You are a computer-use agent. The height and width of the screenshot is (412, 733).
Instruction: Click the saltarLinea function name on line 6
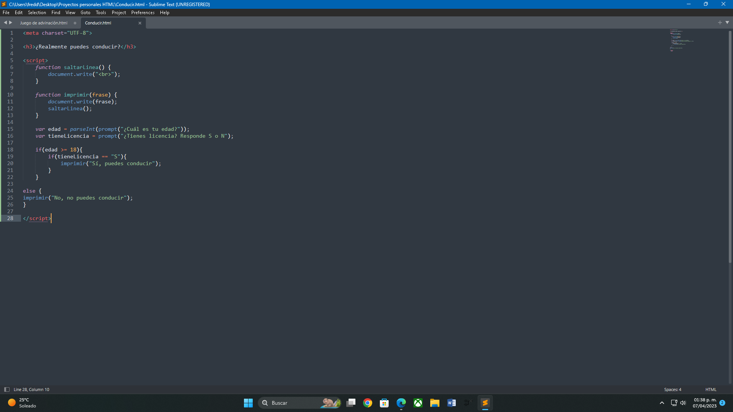tap(81, 67)
